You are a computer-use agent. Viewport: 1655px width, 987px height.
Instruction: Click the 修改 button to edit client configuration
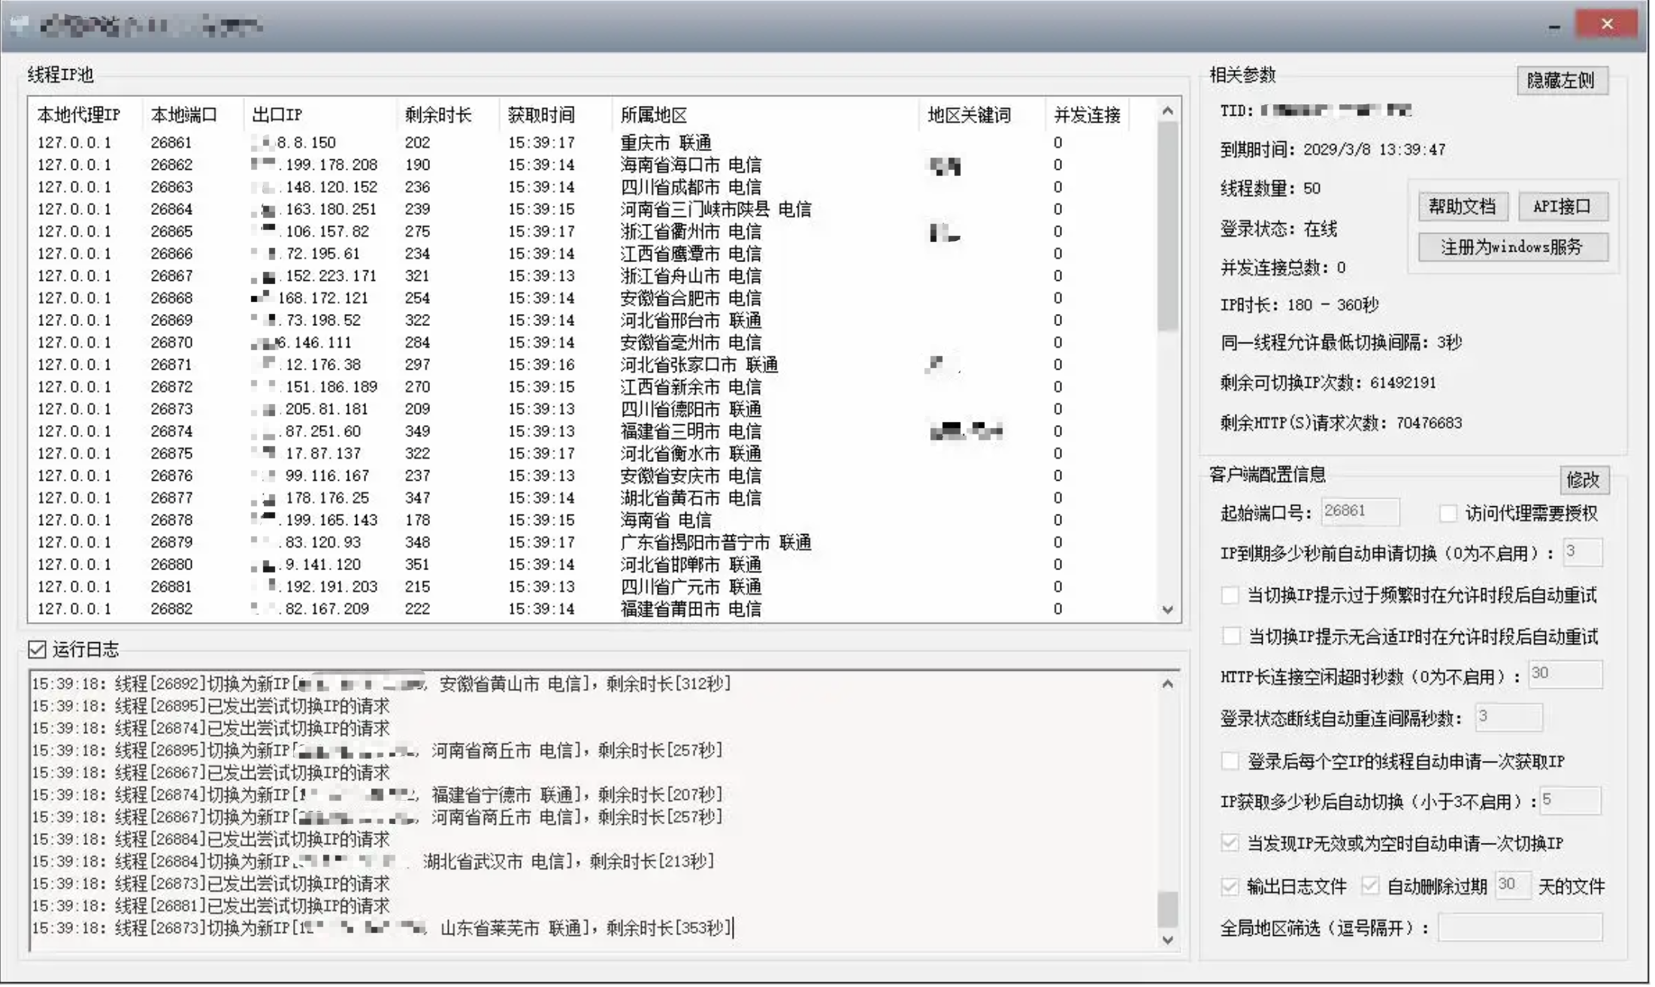1584,481
